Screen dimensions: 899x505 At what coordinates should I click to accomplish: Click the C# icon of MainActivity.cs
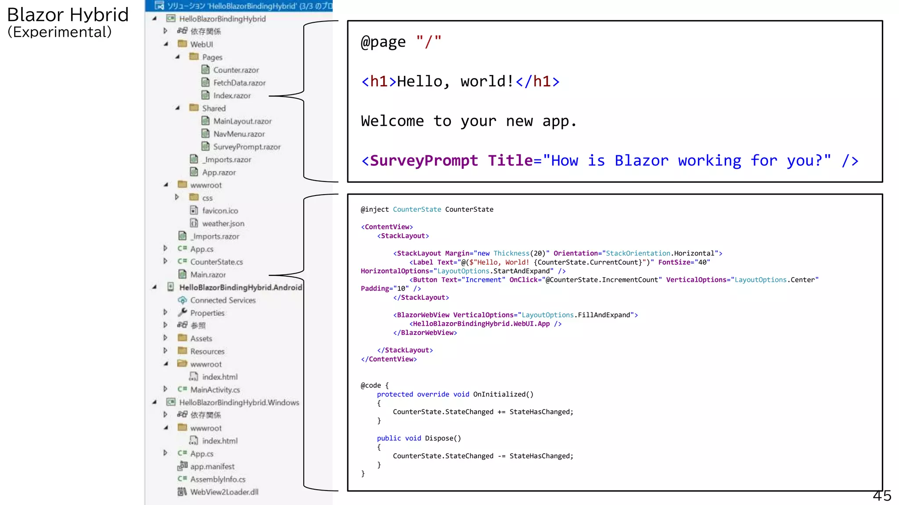182,389
